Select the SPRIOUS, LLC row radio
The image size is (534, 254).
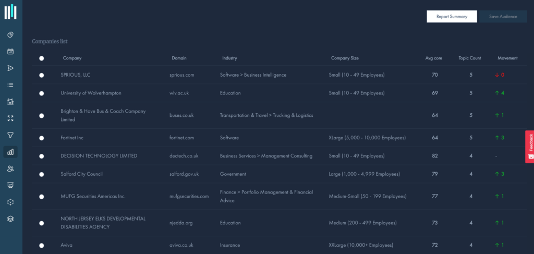pyautogui.click(x=42, y=75)
